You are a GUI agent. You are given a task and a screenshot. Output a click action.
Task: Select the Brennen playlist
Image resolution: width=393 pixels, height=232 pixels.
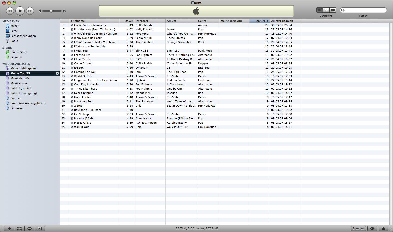pos(16,98)
